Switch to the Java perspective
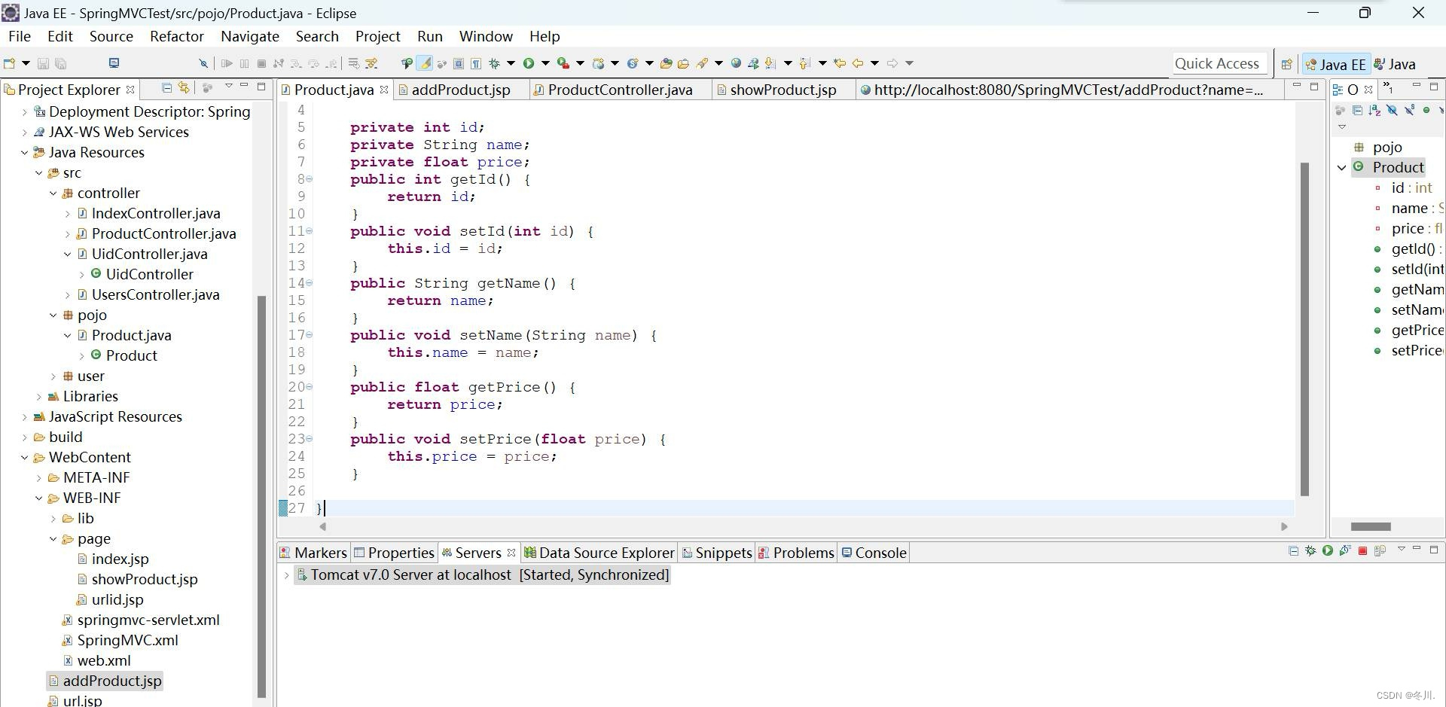The width and height of the screenshot is (1446, 707). [1395, 64]
